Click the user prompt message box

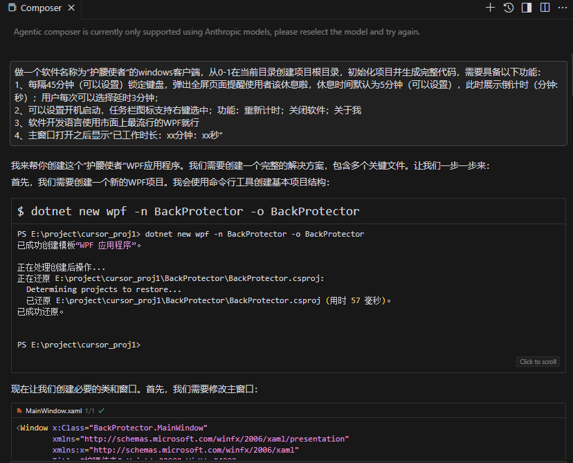pyautogui.click(x=289, y=104)
